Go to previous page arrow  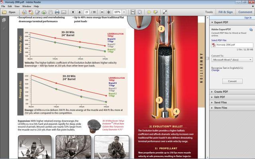pos(73,12)
